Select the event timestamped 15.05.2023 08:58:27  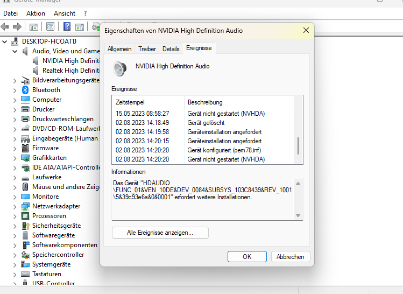tap(202, 114)
